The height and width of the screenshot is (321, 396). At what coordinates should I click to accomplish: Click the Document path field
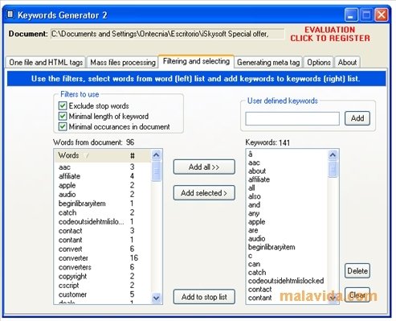(x=168, y=34)
